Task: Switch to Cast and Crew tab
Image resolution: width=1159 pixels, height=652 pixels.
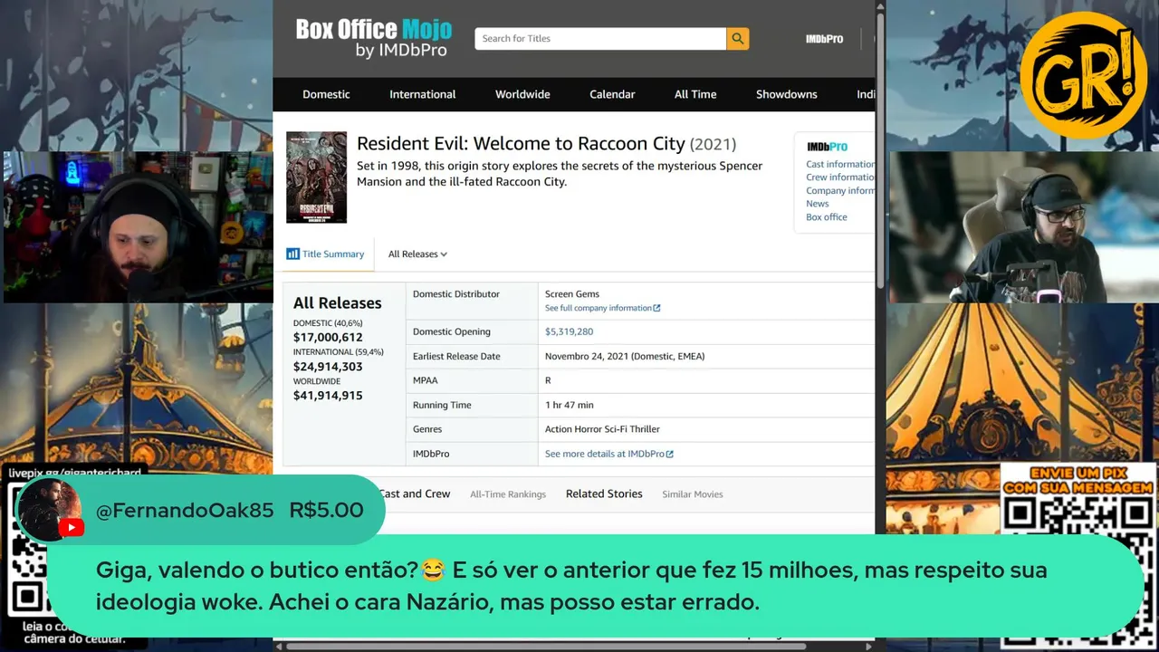Action: point(414,494)
